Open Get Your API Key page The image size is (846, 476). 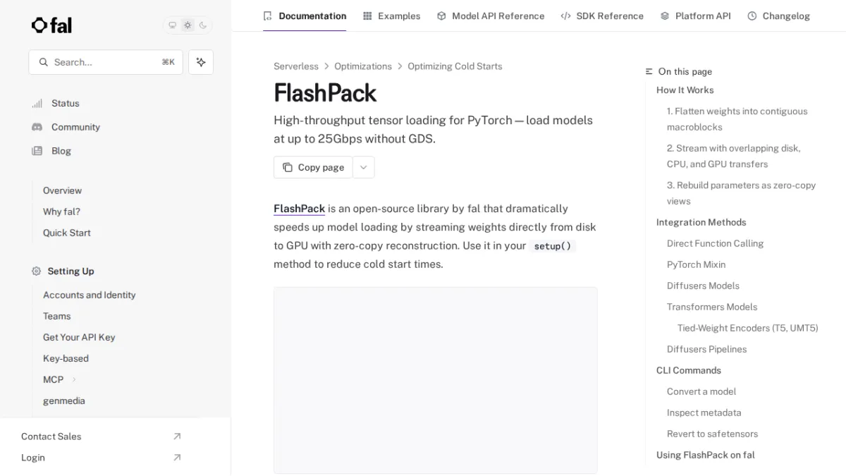[x=79, y=337]
